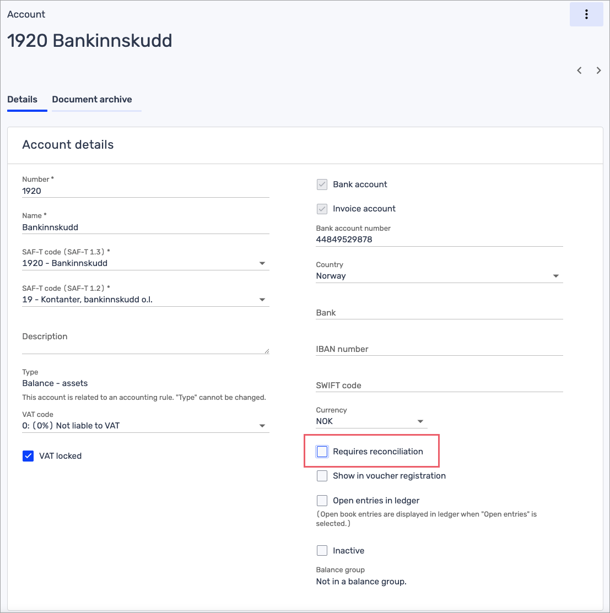Select the Details tab

click(x=23, y=100)
